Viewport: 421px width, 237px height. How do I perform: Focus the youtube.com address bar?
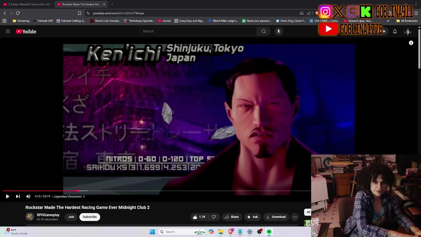[191, 13]
